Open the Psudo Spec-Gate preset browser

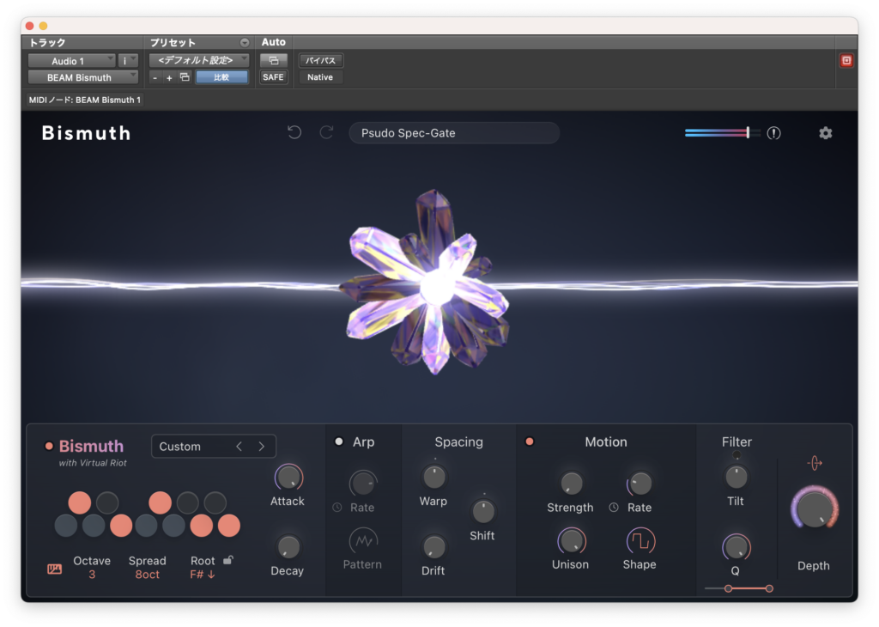tap(454, 133)
